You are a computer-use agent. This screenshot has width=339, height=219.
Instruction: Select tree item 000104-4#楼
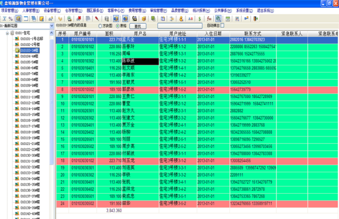tap(29, 56)
